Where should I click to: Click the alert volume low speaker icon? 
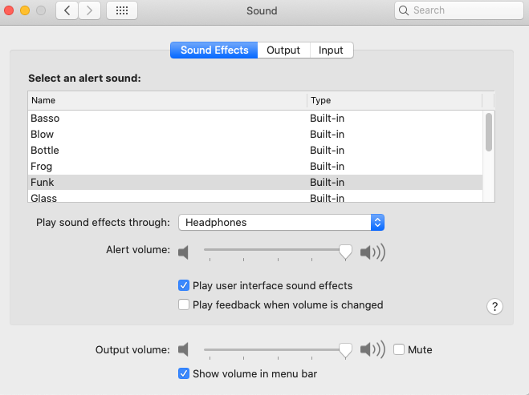[184, 253]
